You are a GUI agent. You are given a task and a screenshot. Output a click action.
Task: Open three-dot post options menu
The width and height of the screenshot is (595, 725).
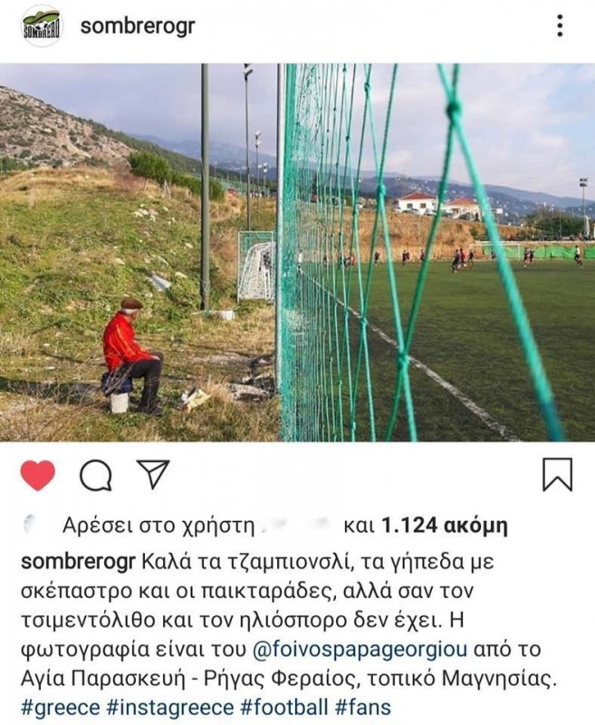pos(560,25)
